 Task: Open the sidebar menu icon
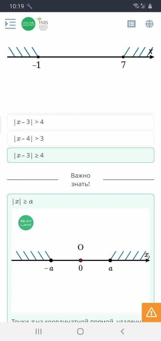click(10, 24)
